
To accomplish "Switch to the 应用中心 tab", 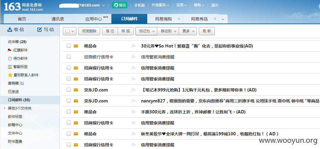I will pyautogui.click(x=93, y=19).
